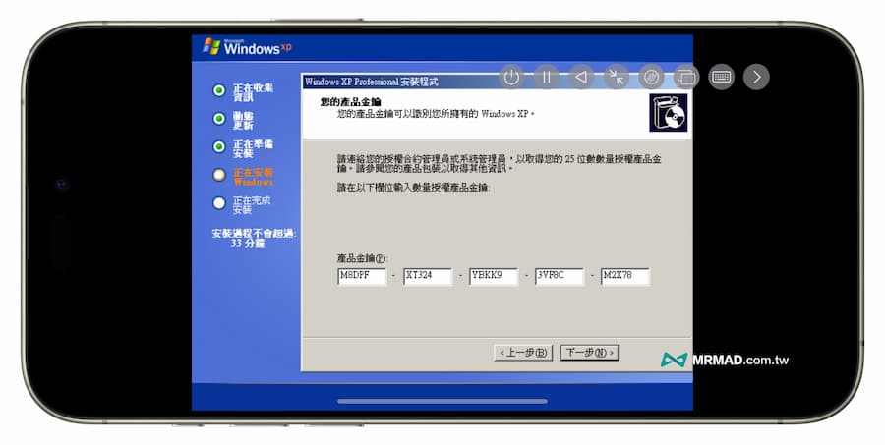The height and width of the screenshot is (445, 885).
Task: Click the first product key field M8DPF
Action: coord(361,276)
